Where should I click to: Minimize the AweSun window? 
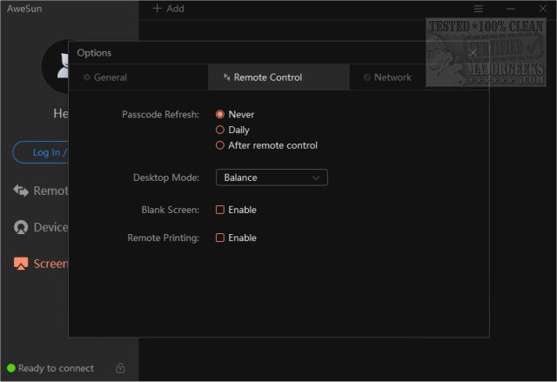click(x=511, y=9)
